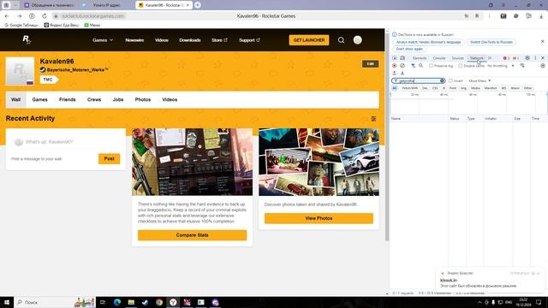Switch to the Crews profile tab
Viewport: 548px width, 308px height.
click(x=94, y=99)
